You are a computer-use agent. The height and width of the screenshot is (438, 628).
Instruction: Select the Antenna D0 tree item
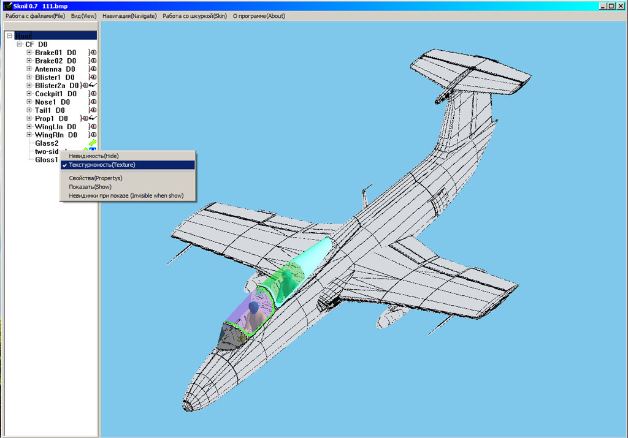pyautogui.click(x=55, y=69)
